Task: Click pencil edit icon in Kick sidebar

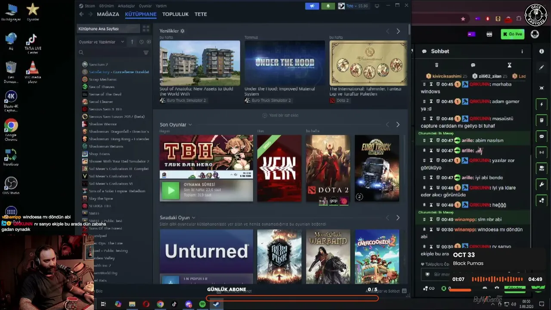Action: click(542, 68)
